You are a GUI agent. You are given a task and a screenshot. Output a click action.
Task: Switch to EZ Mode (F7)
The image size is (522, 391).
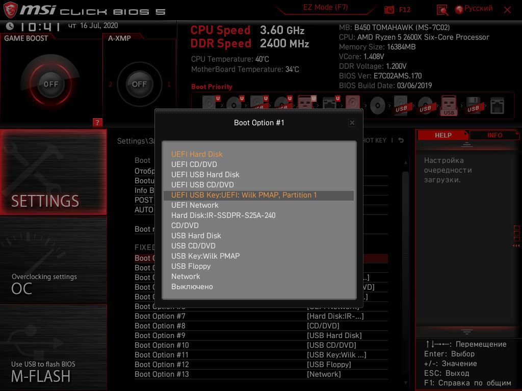[x=326, y=7]
